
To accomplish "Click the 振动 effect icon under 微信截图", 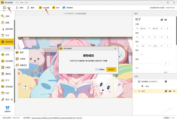I will coord(142,86).
